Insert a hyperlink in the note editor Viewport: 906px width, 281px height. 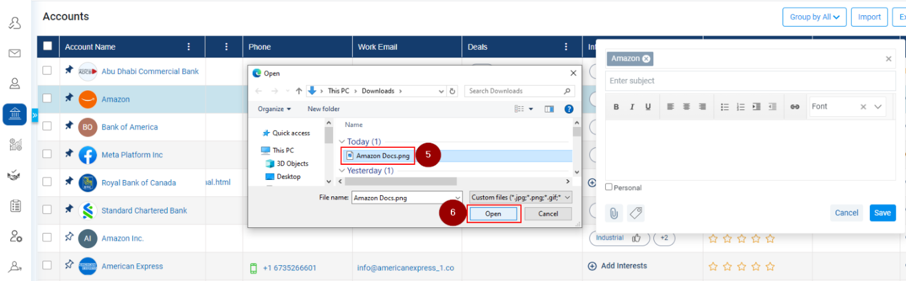pos(795,107)
